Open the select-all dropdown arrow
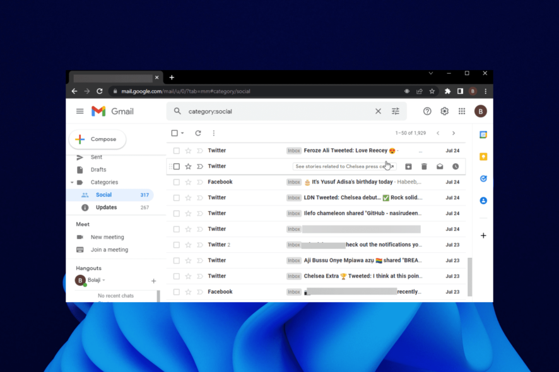The image size is (559, 372). [182, 133]
